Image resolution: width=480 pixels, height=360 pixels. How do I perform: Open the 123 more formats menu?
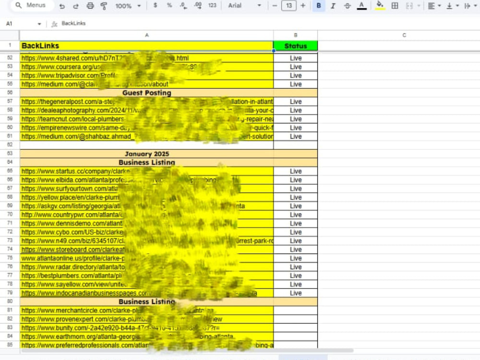click(212, 5)
